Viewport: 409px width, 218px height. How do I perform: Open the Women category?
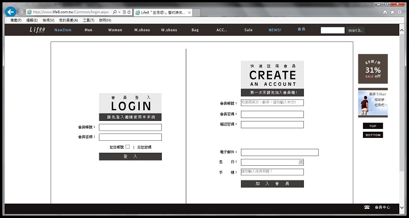click(115, 30)
